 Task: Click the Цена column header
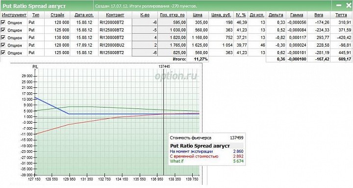198,15
